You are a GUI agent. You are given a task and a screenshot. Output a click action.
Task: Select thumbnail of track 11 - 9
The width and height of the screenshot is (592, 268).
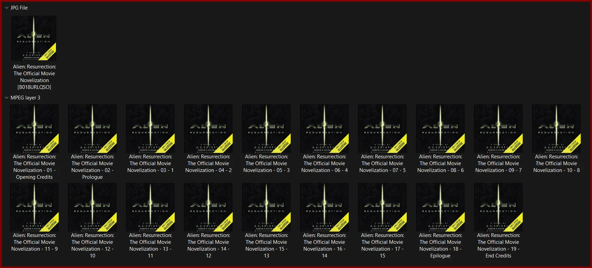(x=34, y=207)
